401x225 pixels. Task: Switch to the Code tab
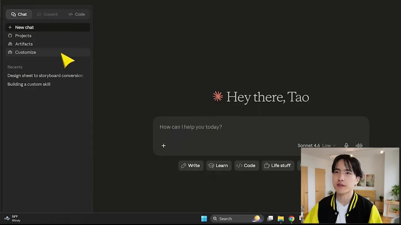click(76, 14)
